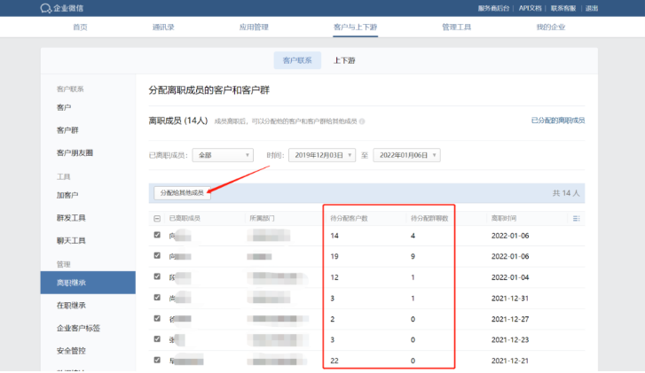Click the API文档 link
The height and width of the screenshot is (373, 645).
point(531,8)
